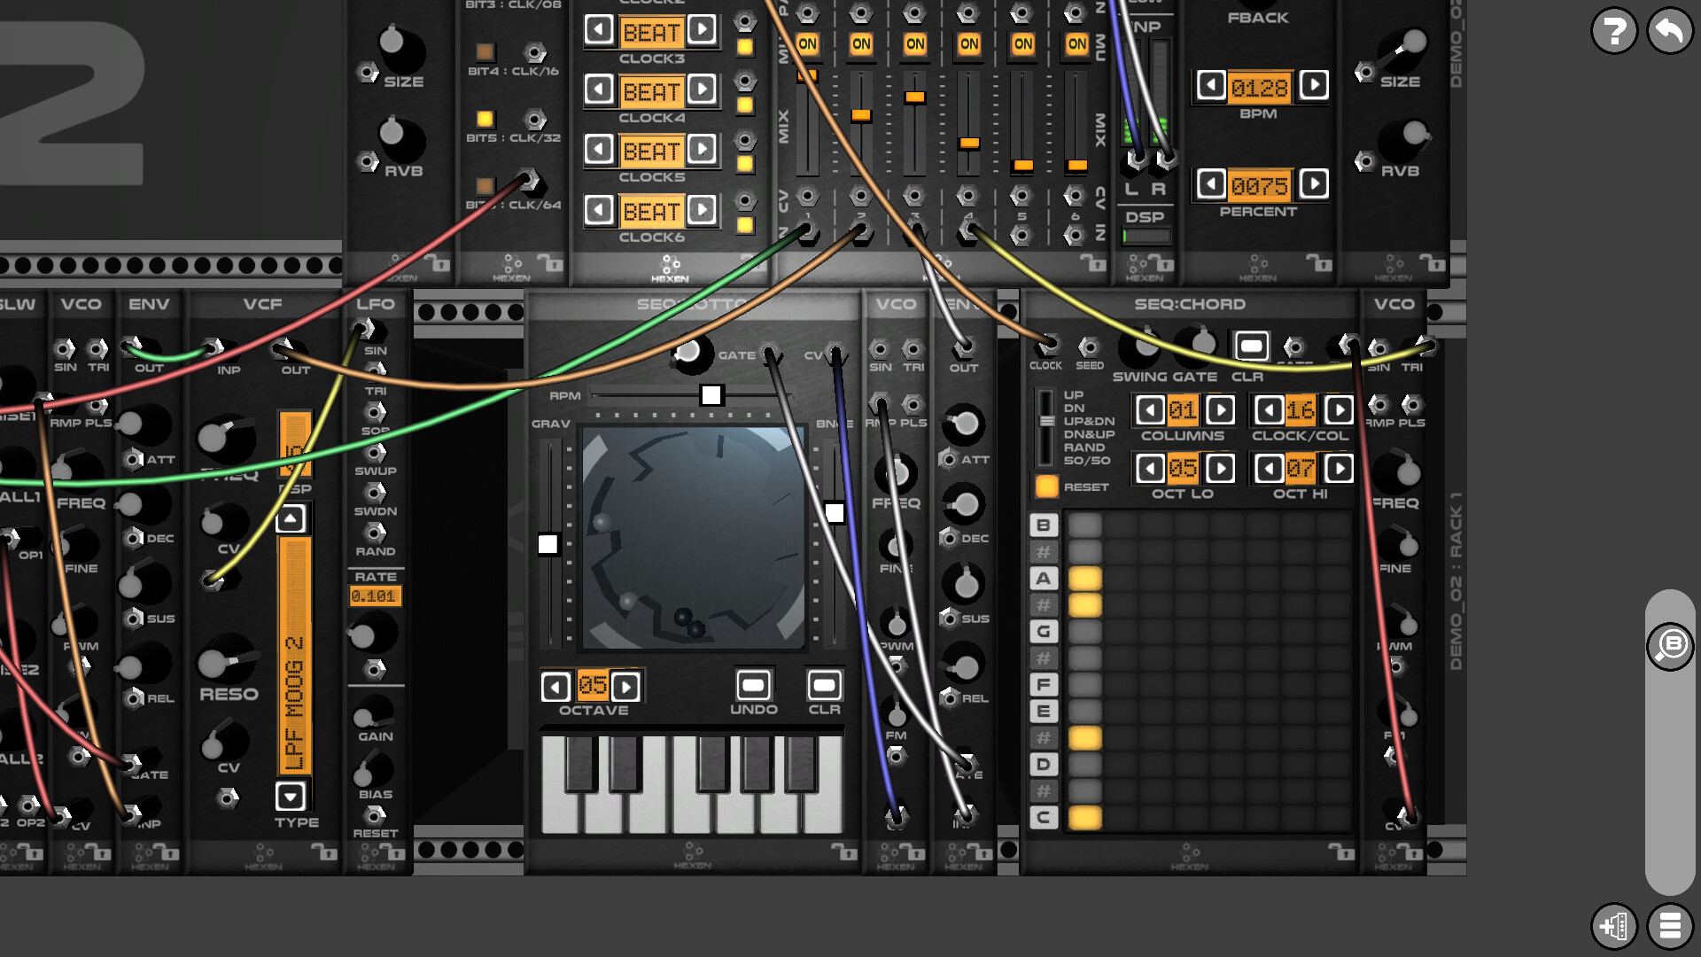Click the up arrow above LPF MOOG 2 type
Screen dimensions: 1701x957
(x=290, y=517)
